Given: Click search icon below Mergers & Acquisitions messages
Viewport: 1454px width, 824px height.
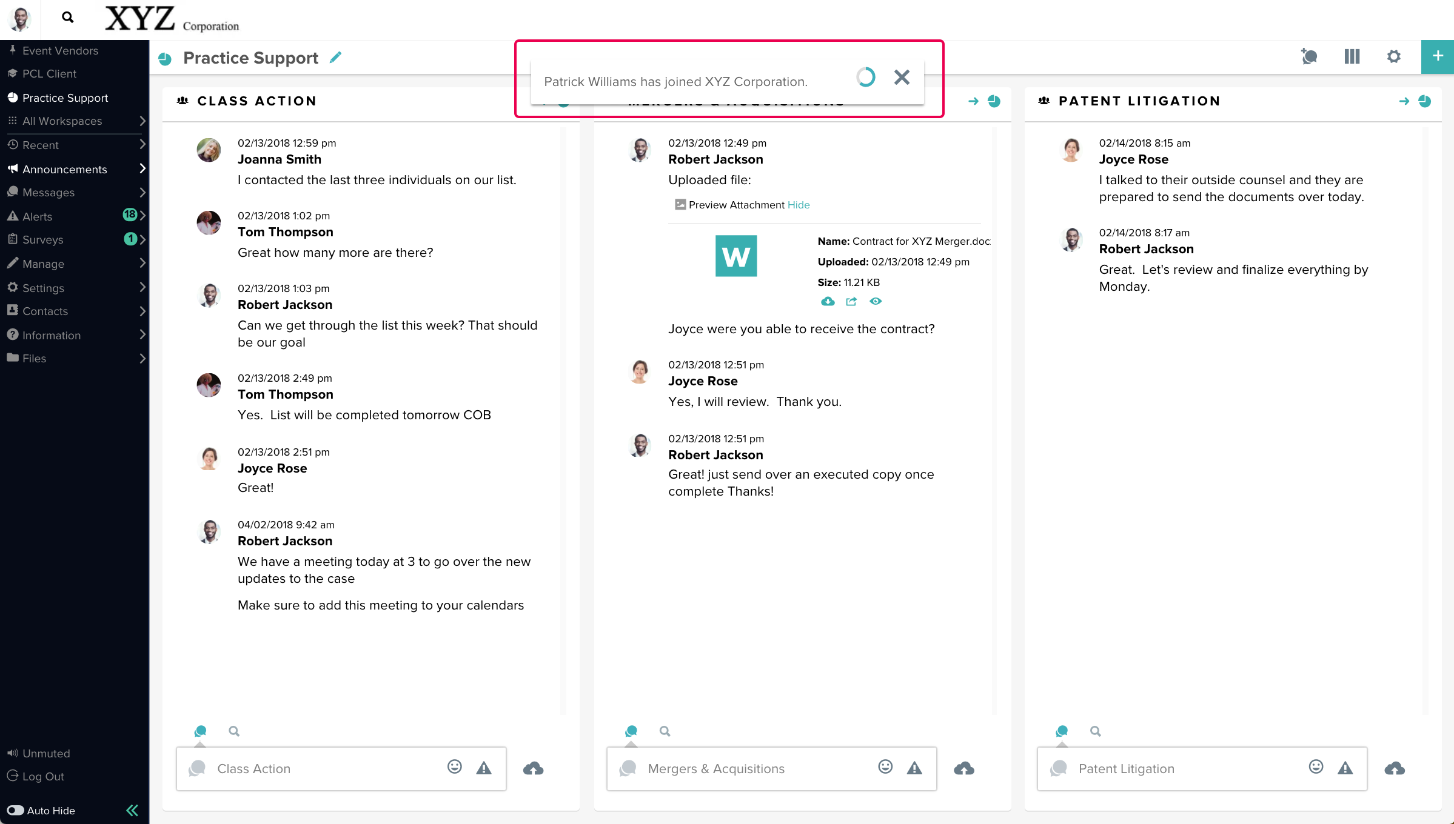Looking at the screenshot, I should click(665, 731).
